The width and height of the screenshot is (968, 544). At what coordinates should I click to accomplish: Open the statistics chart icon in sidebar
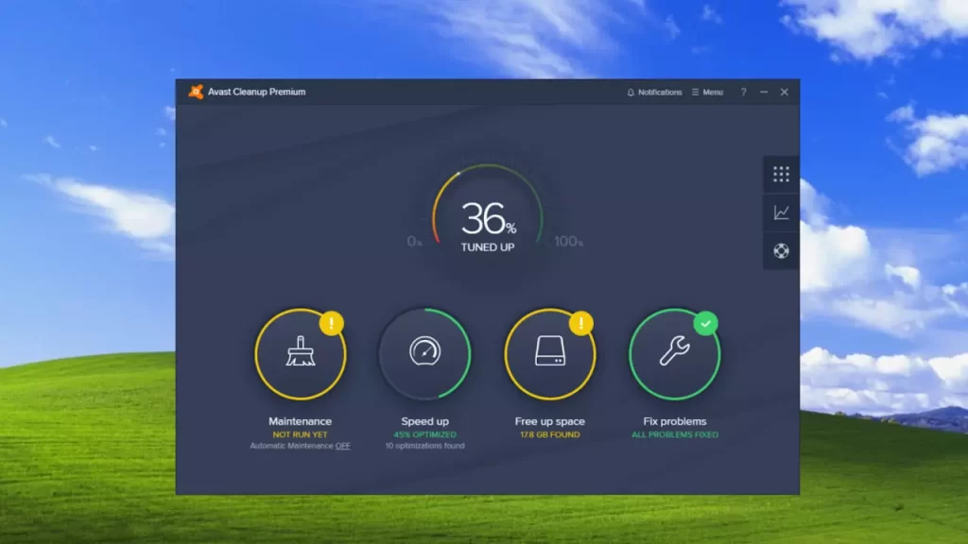(781, 212)
